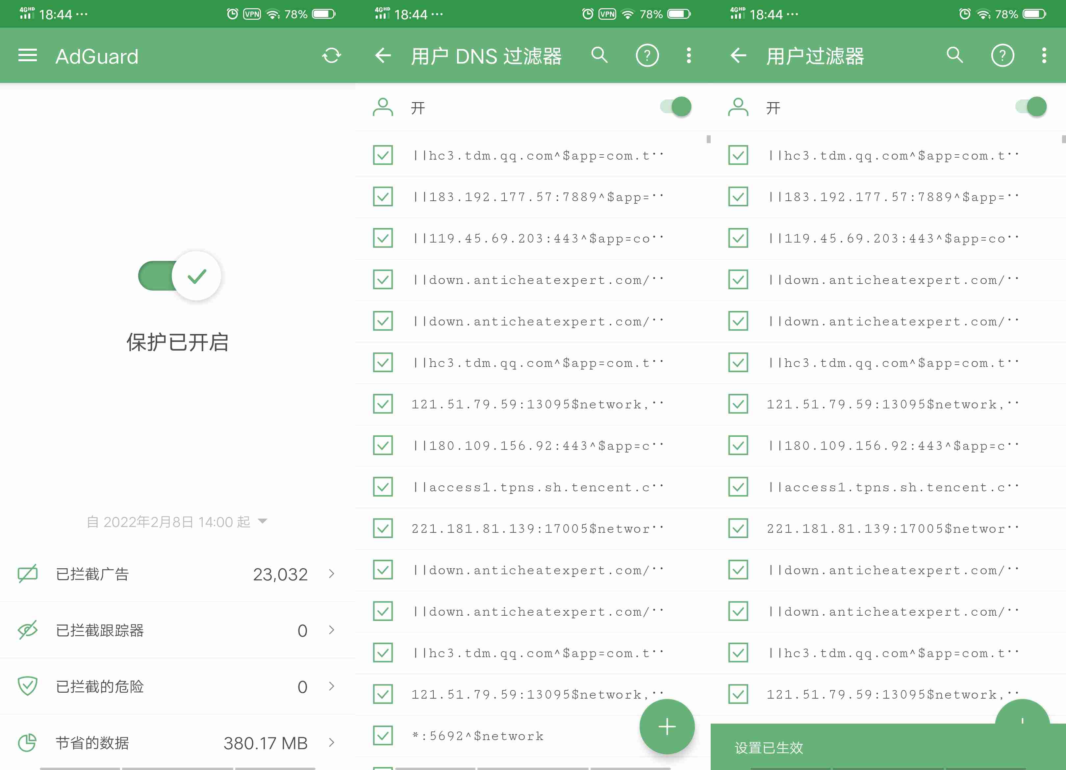Go back from 用户过滤器 screen
Image resolution: width=1066 pixels, height=770 pixels.
coord(738,56)
